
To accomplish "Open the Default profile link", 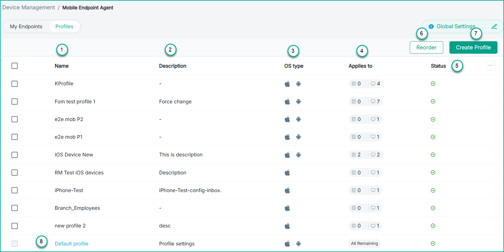I will click(72, 244).
